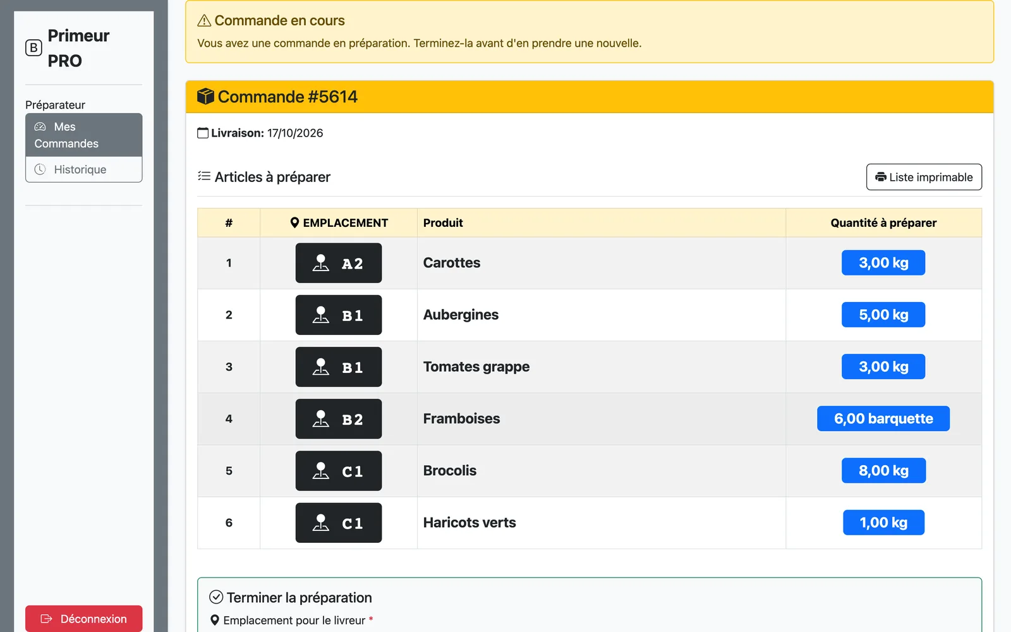Open the Liste imprimable printer button
Screen dimensions: 1011x632
click(924, 177)
